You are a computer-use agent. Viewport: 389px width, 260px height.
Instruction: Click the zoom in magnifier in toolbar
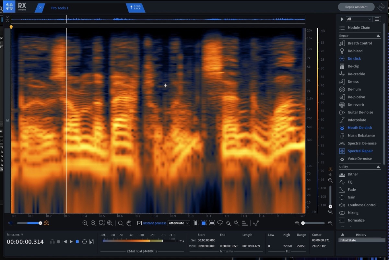(85, 223)
